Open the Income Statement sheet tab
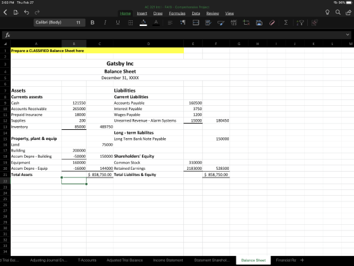 [168, 260]
